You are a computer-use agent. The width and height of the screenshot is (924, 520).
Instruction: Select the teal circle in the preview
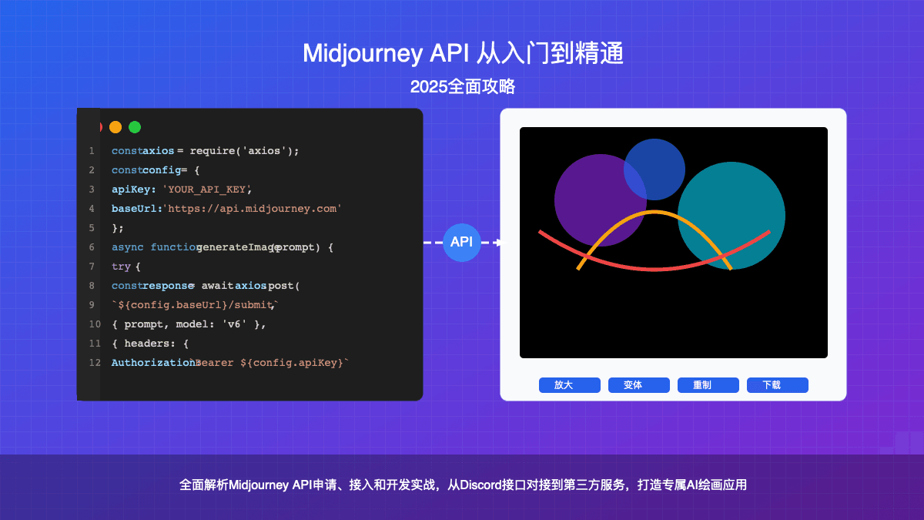pos(731,216)
